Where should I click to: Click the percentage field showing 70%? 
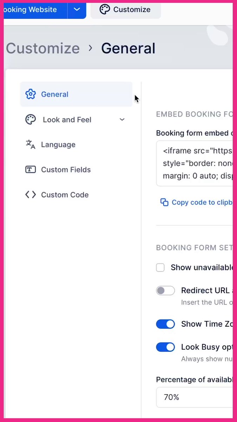[194, 397]
